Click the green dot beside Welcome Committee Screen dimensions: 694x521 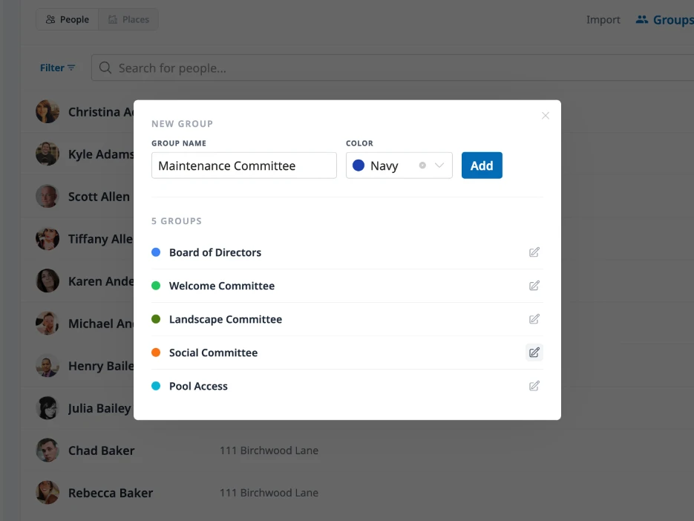pyautogui.click(x=156, y=286)
